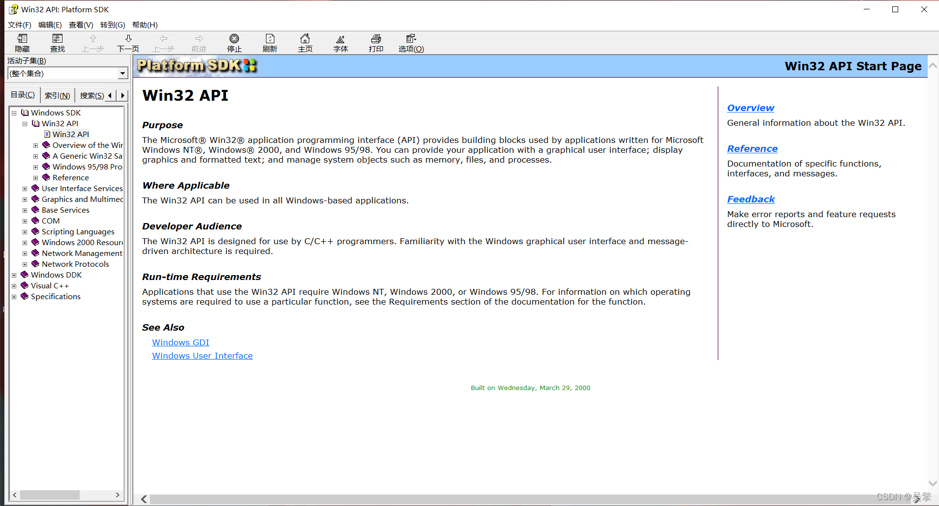Open the Overview link
This screenshot has height=506, width=939.
point(751,108)
